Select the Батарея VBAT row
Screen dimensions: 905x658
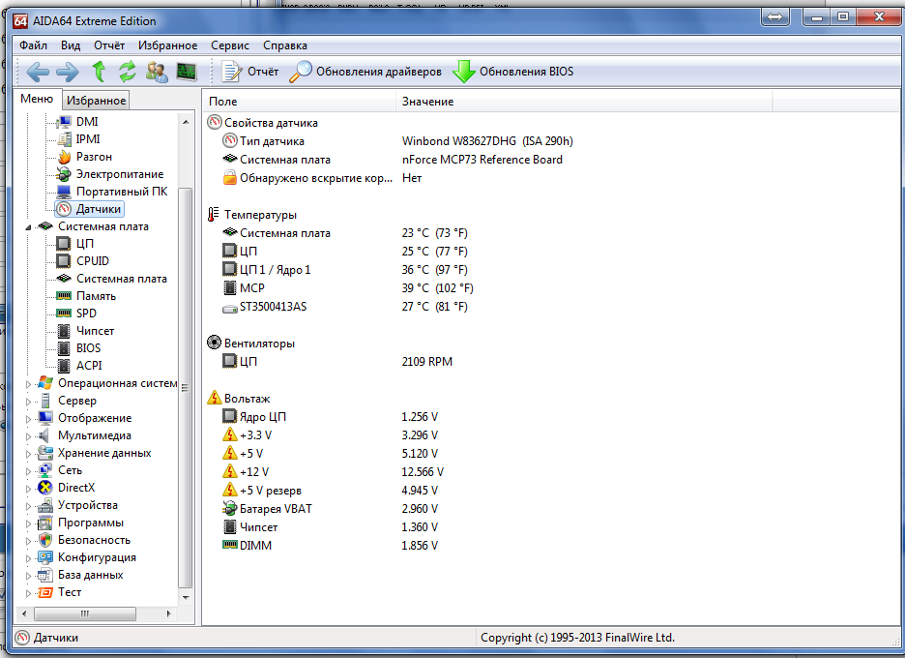[330, 508]
